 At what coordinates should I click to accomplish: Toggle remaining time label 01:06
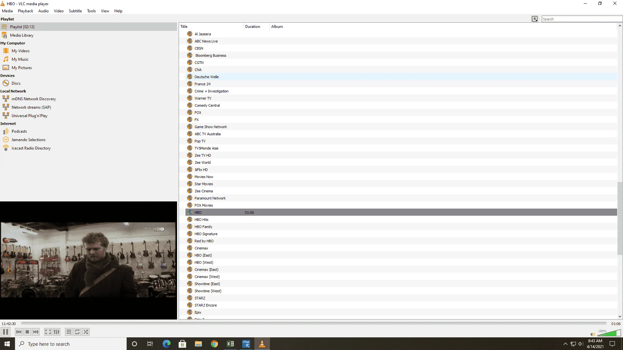[616, 324]
